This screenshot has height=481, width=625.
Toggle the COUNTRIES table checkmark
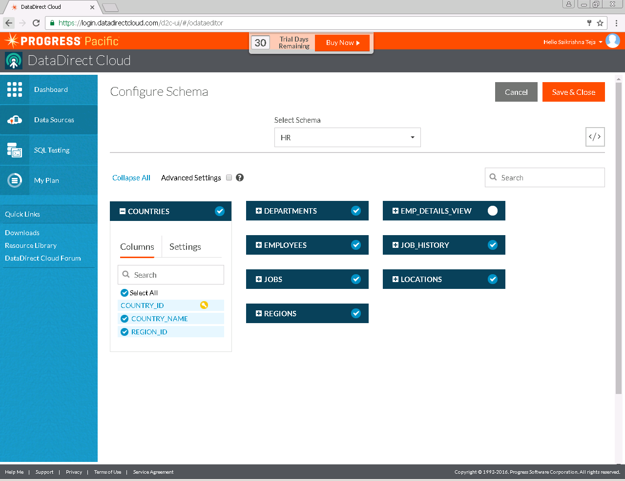220,211
